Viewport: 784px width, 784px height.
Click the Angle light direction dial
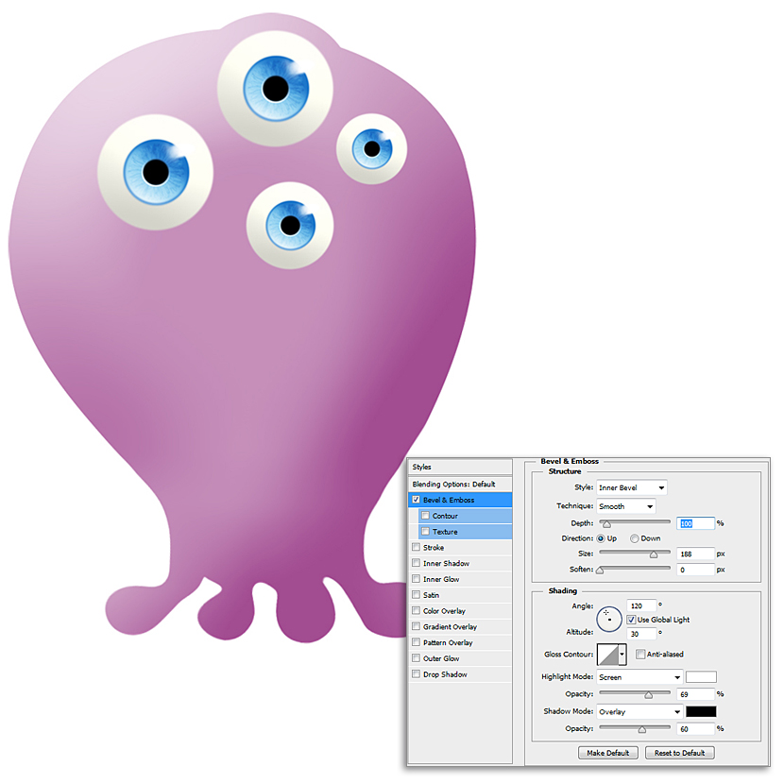tap(609, 619)
